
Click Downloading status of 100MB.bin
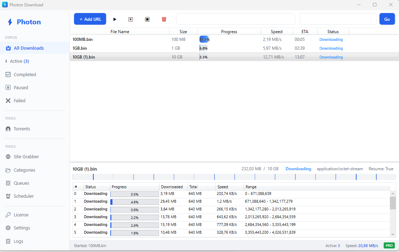click(x=331, y=39)
